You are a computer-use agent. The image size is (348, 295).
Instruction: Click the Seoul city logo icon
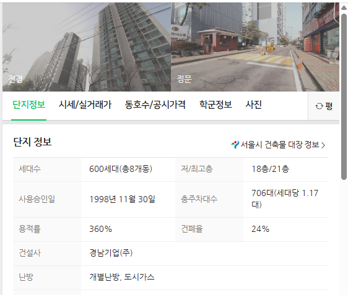point(235,145)
